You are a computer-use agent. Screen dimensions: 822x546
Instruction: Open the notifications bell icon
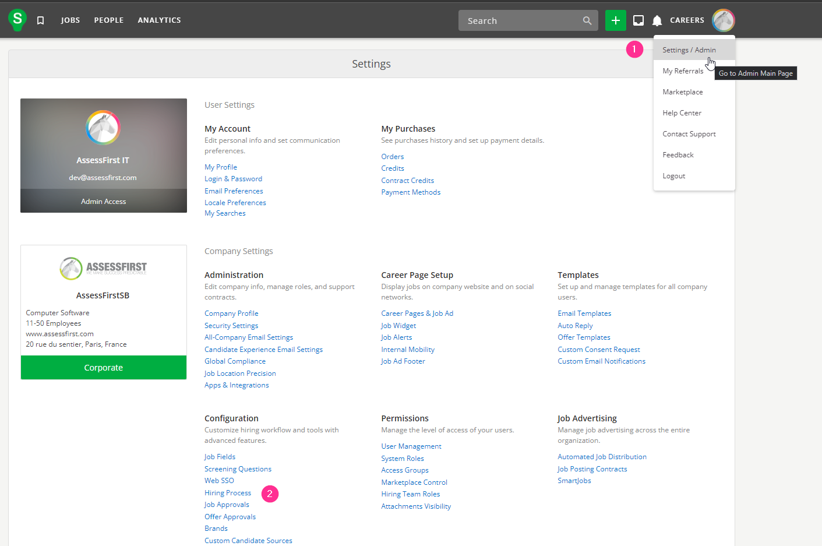[657, 21]
